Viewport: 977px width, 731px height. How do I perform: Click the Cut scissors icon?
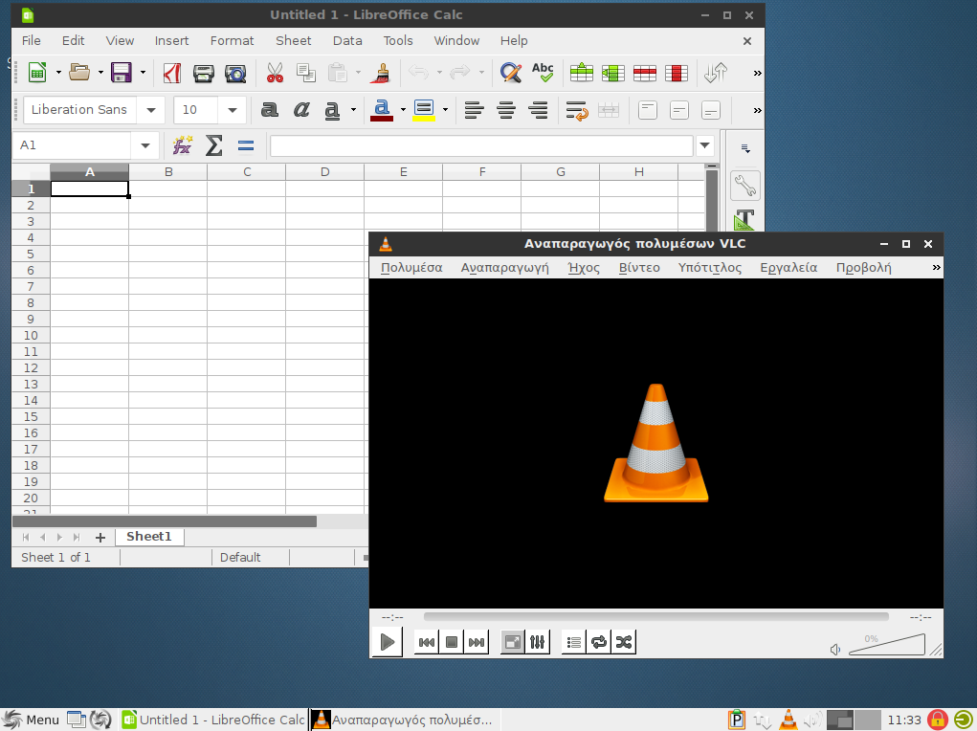coord(275,73)
